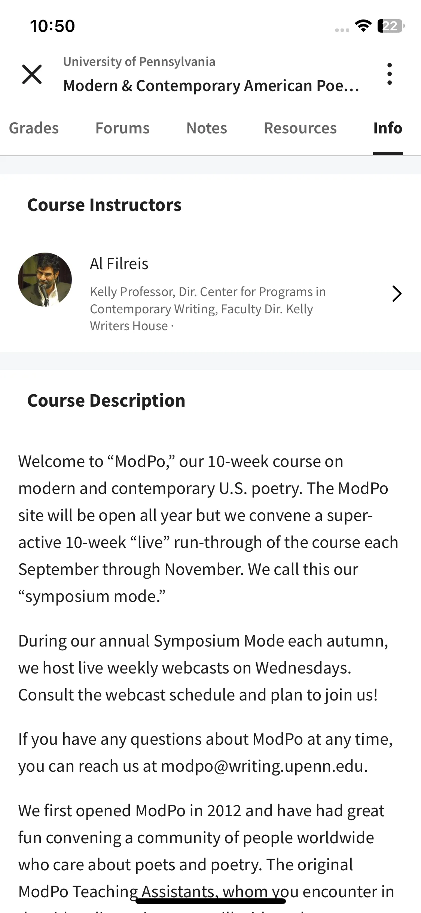The height and width of the screenshot is (913, 421).
Task: Tap the home indicator bar at bottom
Action: point(211,901)
